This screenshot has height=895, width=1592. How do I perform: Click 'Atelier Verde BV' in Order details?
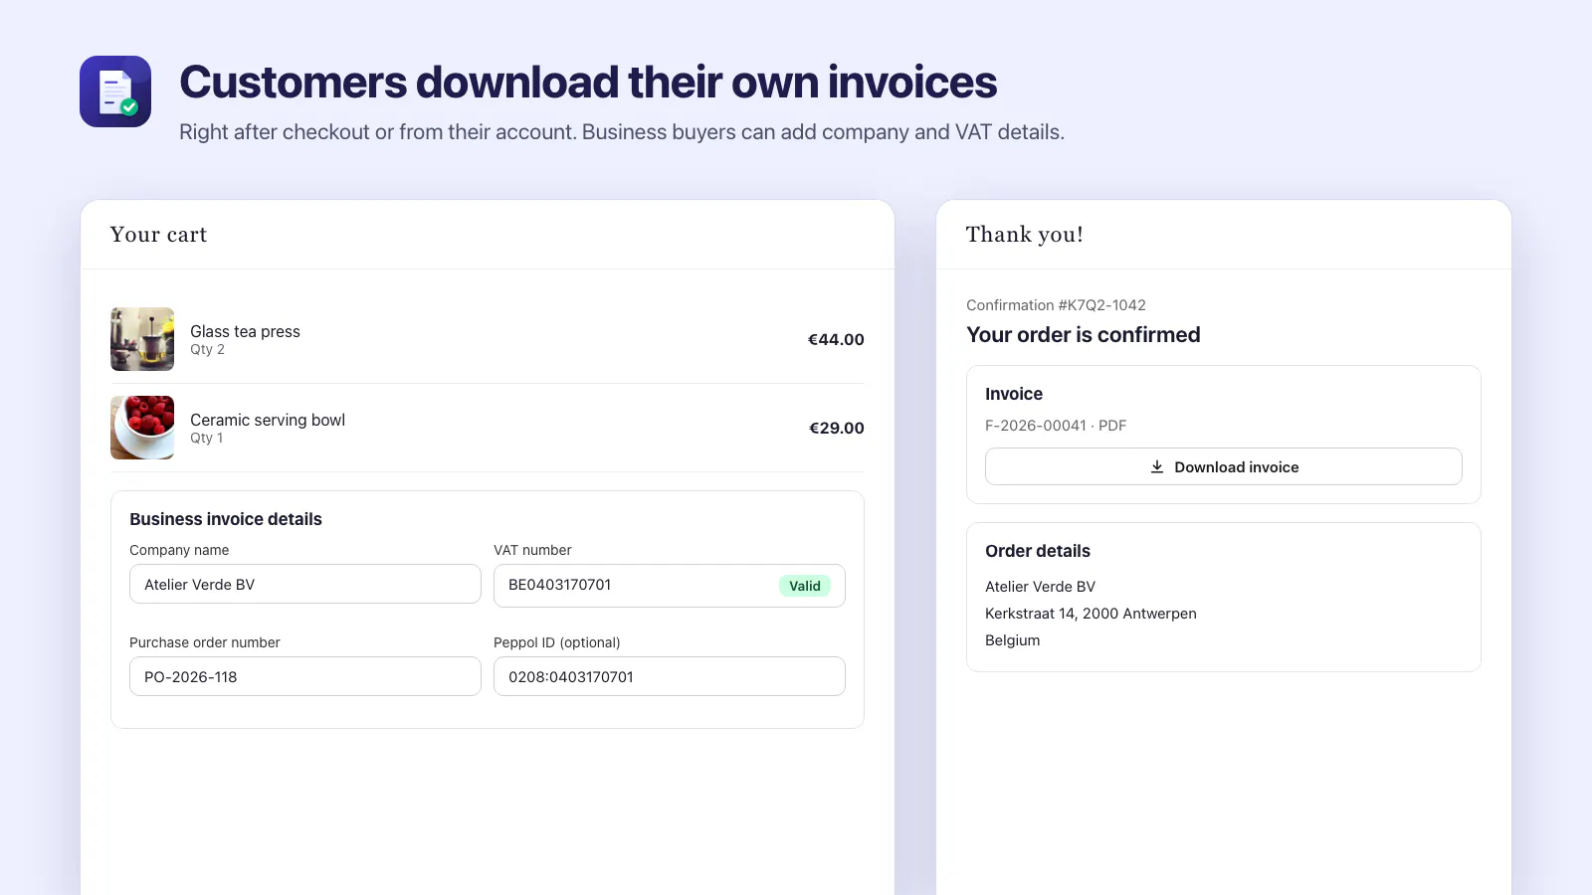click(1040, 587)
